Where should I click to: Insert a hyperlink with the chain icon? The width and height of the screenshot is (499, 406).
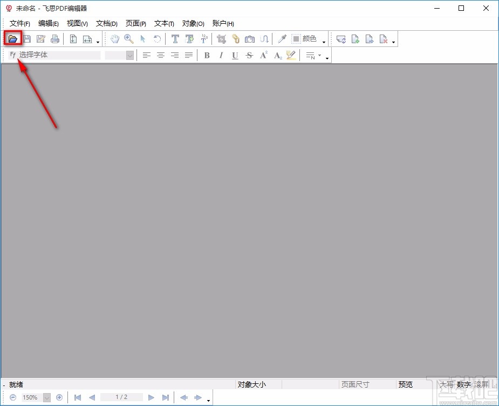pos(236,38)
